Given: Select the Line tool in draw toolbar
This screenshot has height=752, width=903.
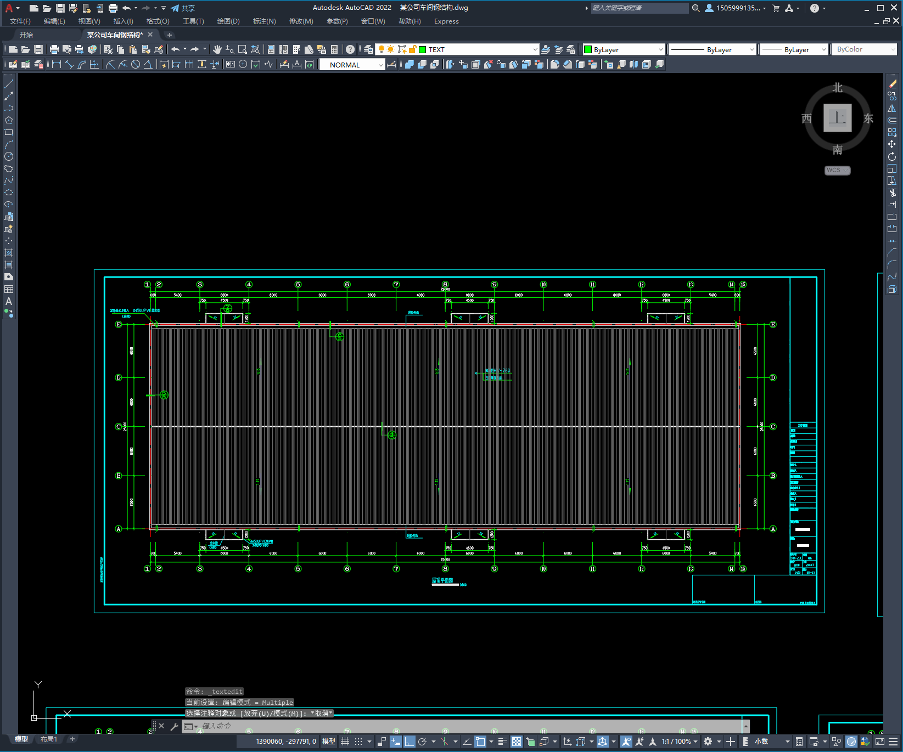Looking at the screenshot, I should (9, 84).
